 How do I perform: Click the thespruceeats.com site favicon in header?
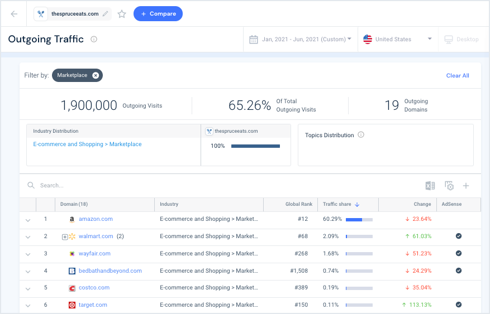point(41,14)
